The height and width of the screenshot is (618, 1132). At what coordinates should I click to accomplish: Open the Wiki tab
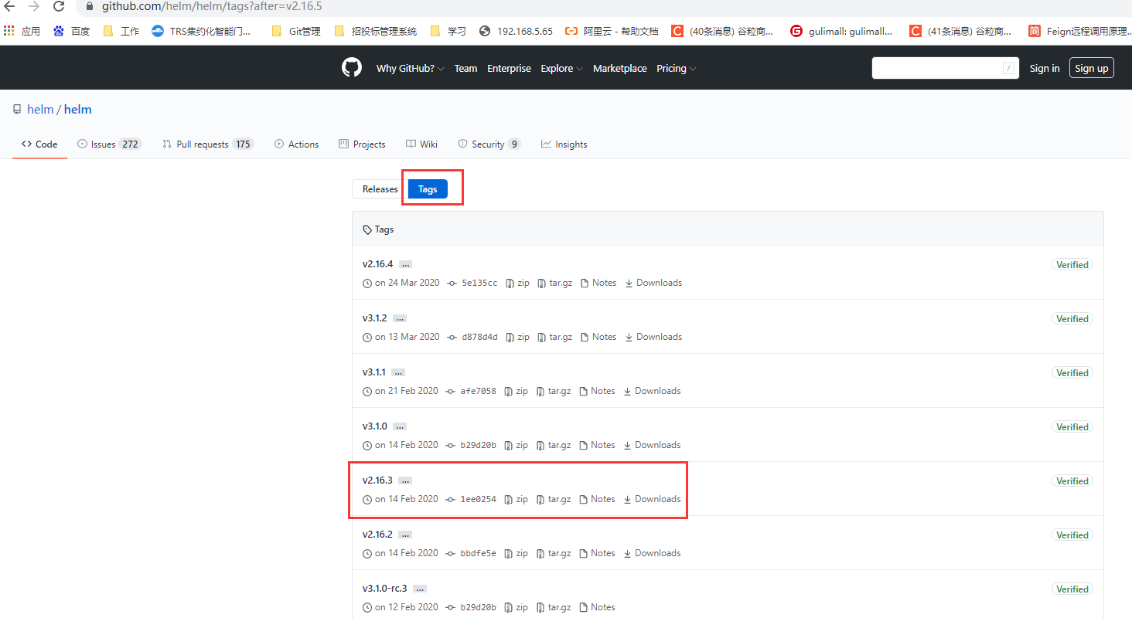coord(421,144)
